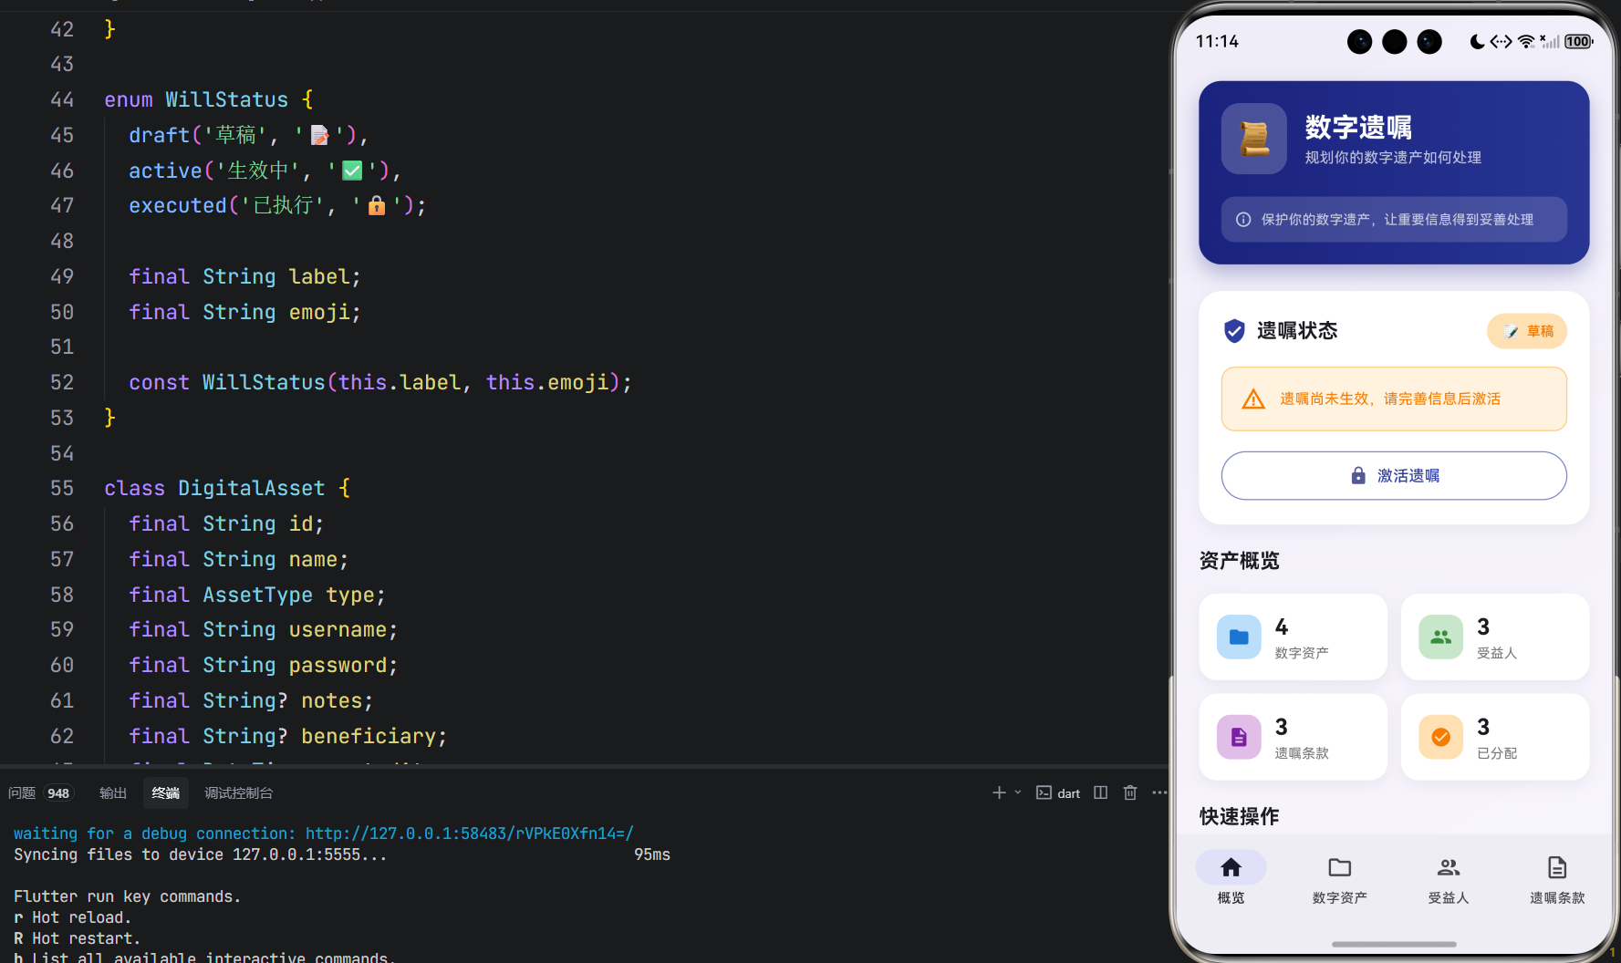The height and width of the screenshot is (963, 1621).
Task: Click the 资产概览 section heading
Action: click(x=1239, y=561)
